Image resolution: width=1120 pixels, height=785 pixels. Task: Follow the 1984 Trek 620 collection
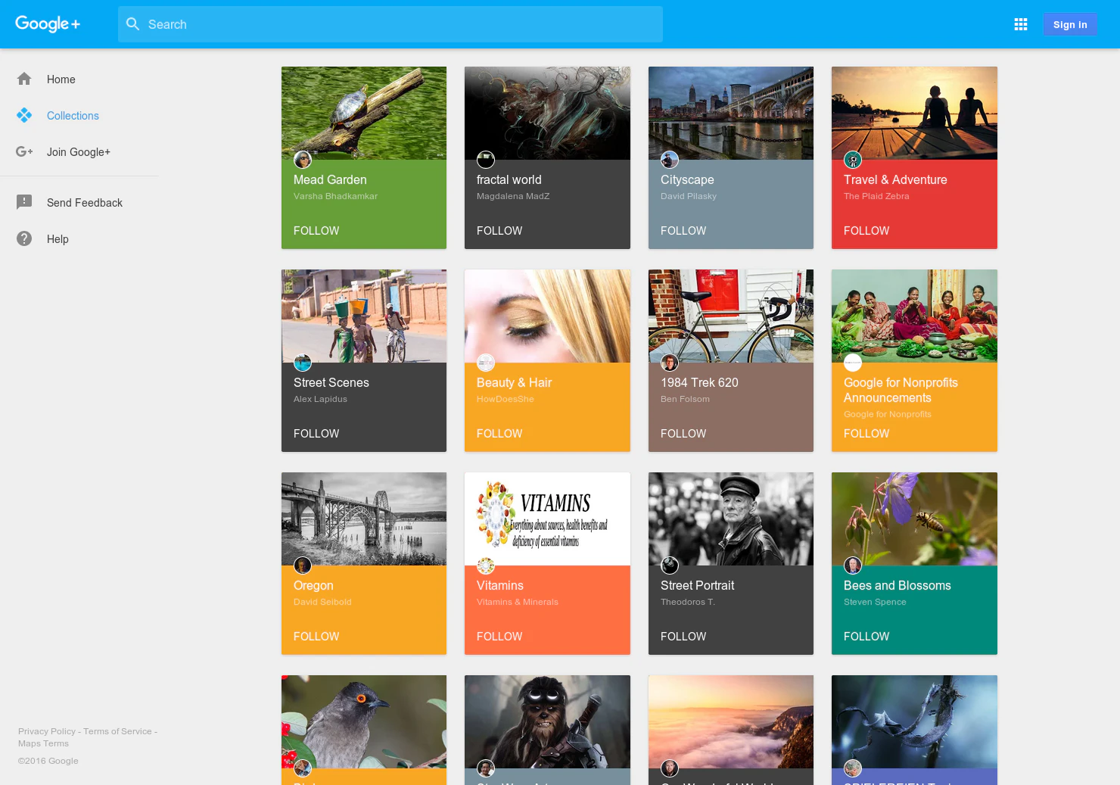tap(683, 433)
